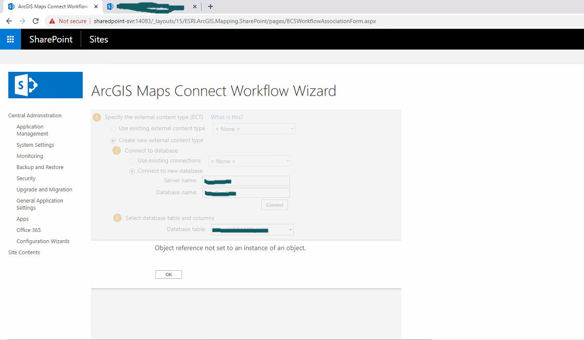Screen dimensions: 584x340
Task: Click the SharePoint header title
Action: pos(51,40)
